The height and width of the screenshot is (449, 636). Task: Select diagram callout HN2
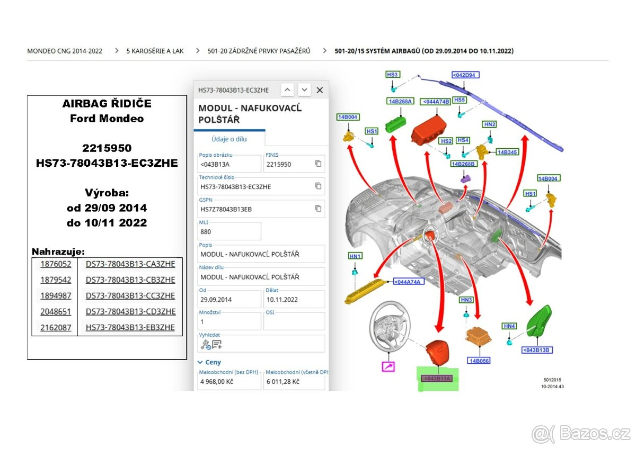coord(490,124)
